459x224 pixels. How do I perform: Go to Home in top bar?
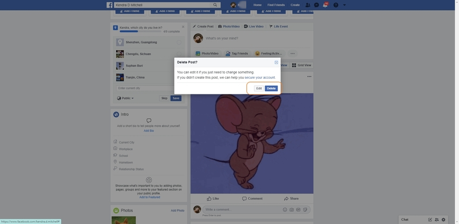257,5
